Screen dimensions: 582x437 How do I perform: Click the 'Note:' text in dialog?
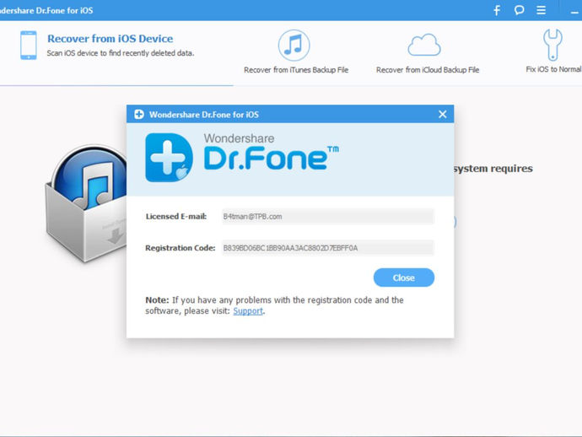pos(157,300)
